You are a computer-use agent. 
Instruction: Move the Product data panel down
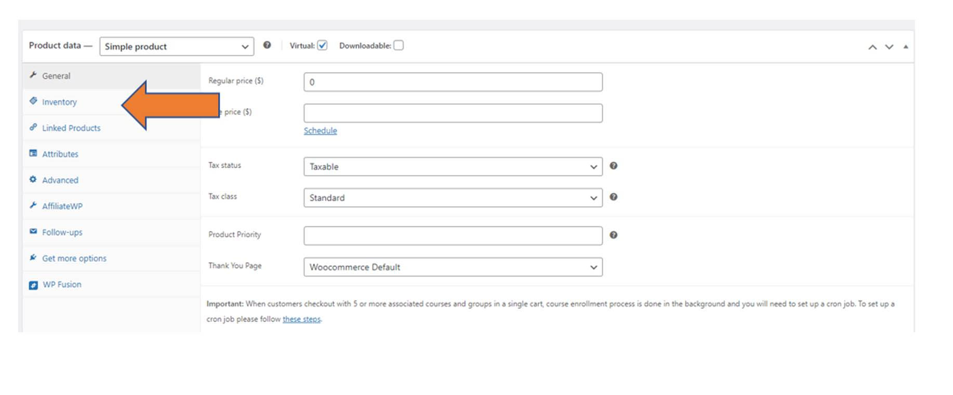[889, 47]
